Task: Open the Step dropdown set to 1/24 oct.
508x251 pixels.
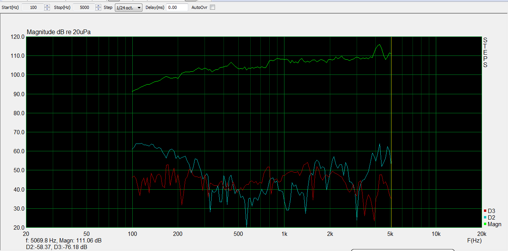Action: (129, 7)
